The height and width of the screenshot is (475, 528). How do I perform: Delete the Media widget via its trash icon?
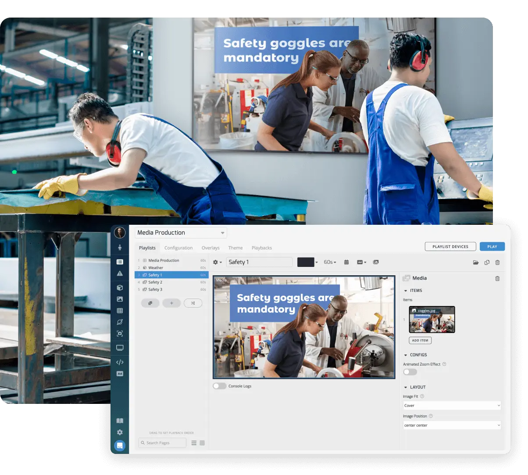pyautogui.click(x=497, y=278)
